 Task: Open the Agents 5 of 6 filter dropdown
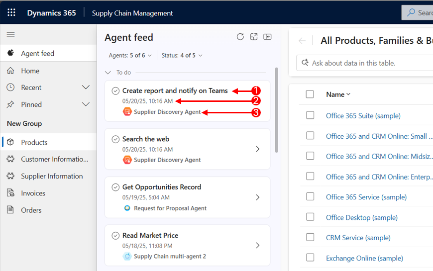[130, 56]
